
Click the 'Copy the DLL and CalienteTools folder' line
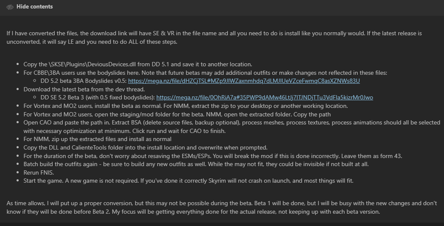pos(145,147)
